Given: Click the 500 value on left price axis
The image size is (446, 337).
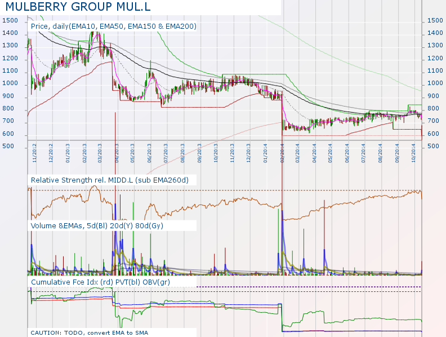Looking at the screenshot, I should 8,147.
